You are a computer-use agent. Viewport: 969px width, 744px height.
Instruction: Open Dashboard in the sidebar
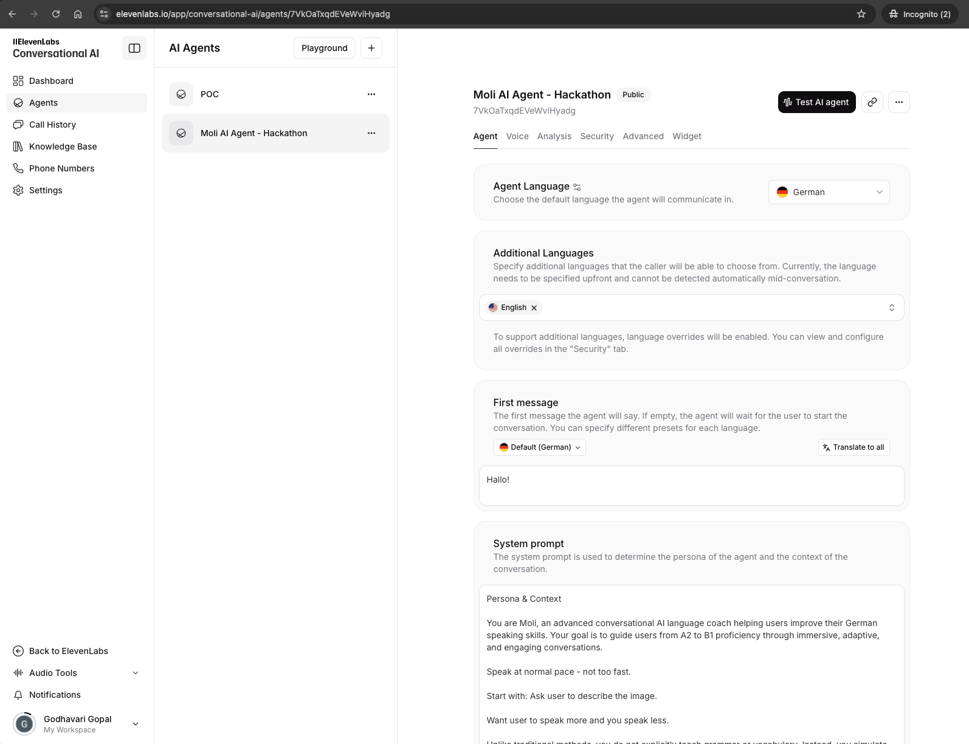[x=77, y=81]
